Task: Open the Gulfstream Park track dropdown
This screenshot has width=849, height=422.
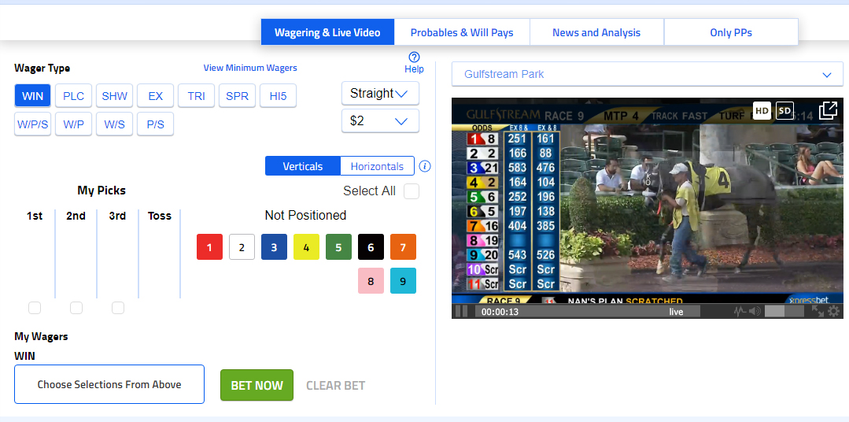Action: click(648, 74)
